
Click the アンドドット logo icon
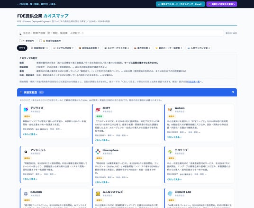(x=26, y=152)
